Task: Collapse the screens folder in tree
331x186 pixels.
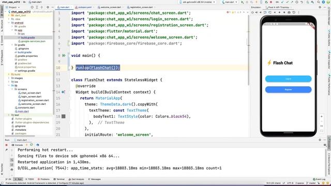Action: [x=12, y=89]
